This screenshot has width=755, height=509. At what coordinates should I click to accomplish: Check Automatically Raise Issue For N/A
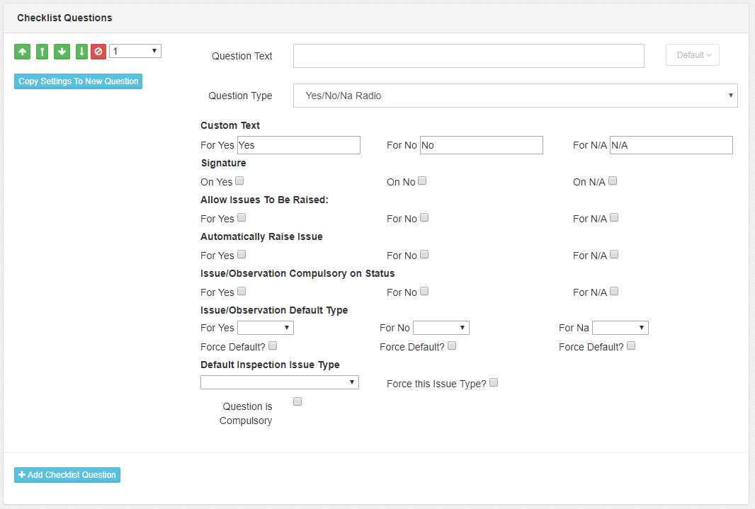614,255
